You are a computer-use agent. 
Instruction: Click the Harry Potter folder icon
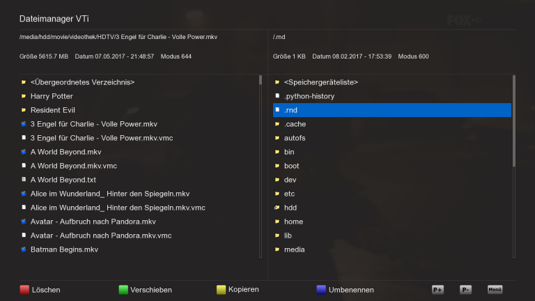point(24,96)
